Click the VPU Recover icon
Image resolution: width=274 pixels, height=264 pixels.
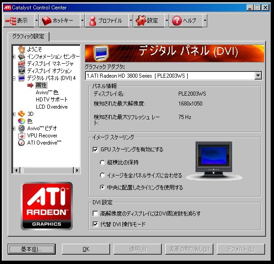[22, 136]
